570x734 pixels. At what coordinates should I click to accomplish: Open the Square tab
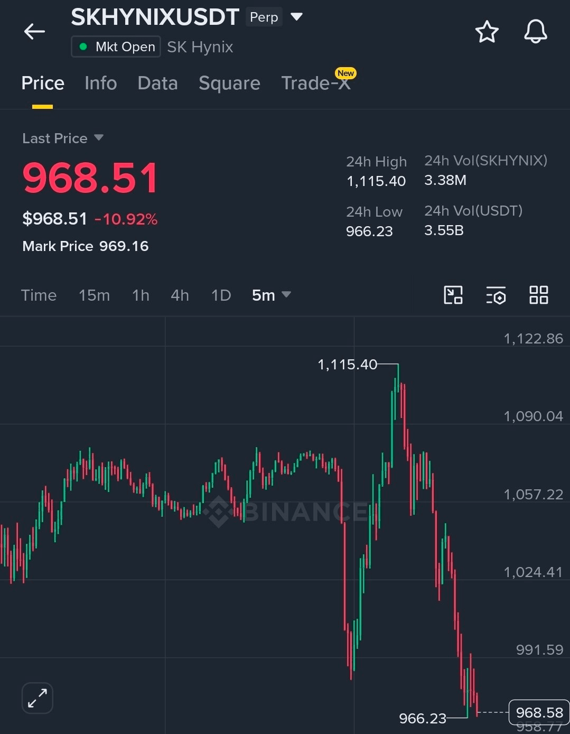[229, 83]
